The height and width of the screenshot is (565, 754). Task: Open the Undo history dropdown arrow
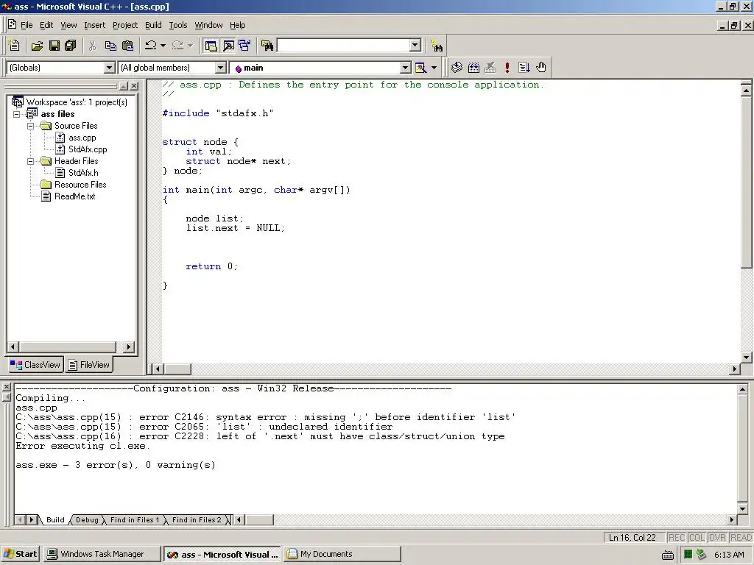coord(163,46)
